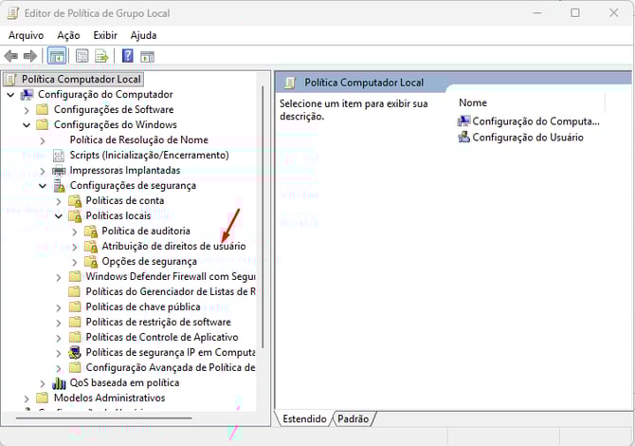635x446 pixels.
Task: Click the Properties toolbar icon
Action: 82,56
